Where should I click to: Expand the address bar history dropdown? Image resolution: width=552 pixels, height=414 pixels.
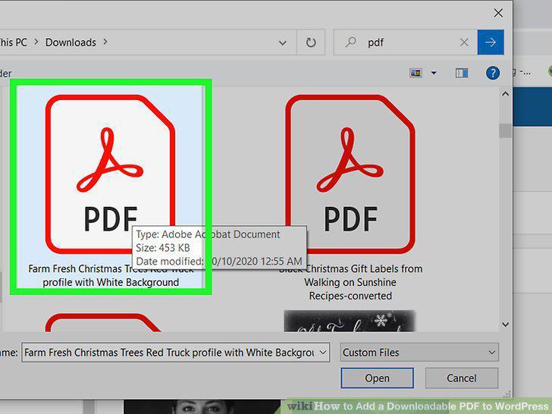[x=282, y=43]
